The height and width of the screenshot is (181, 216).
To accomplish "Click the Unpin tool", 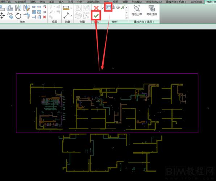I will tap(45, 7).
